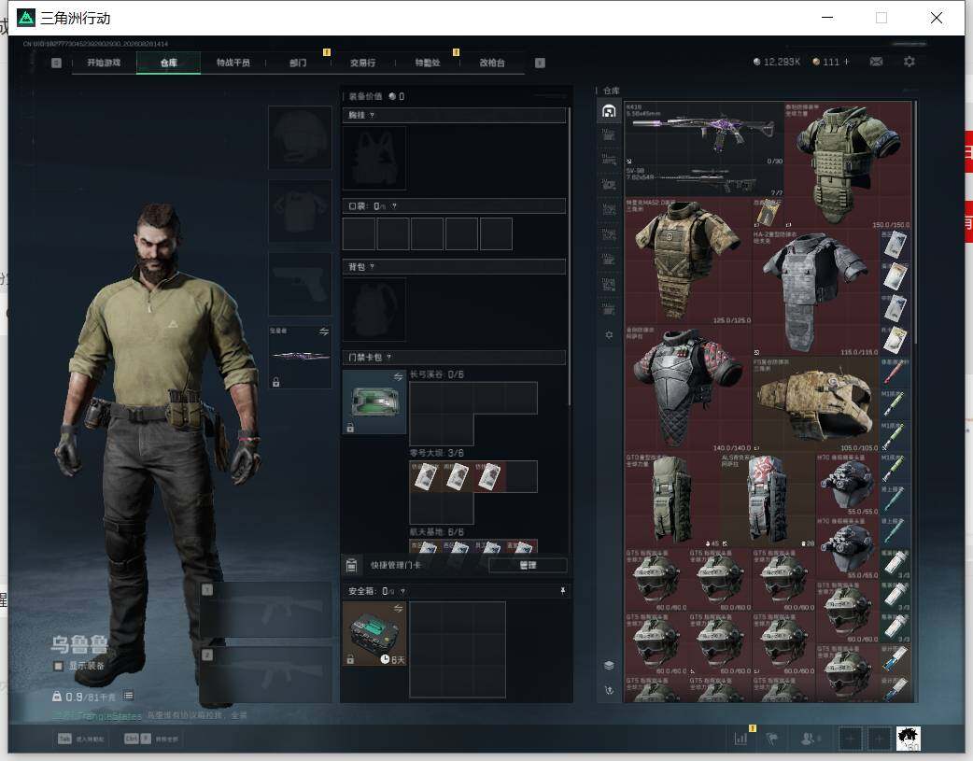Switch to the 改枪台 tab
This screenshot has height=761, width=973.
492,63
